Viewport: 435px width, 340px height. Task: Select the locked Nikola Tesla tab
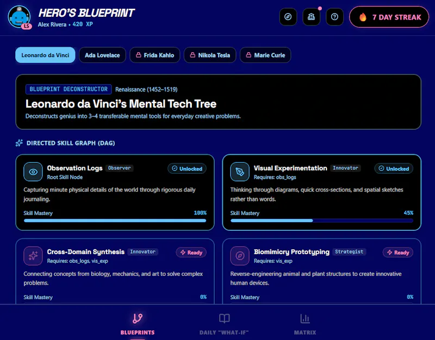point(210,55)
